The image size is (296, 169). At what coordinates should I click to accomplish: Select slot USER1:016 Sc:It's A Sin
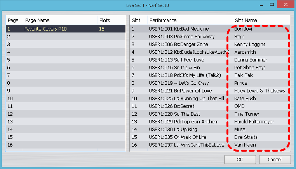point(210,67)
